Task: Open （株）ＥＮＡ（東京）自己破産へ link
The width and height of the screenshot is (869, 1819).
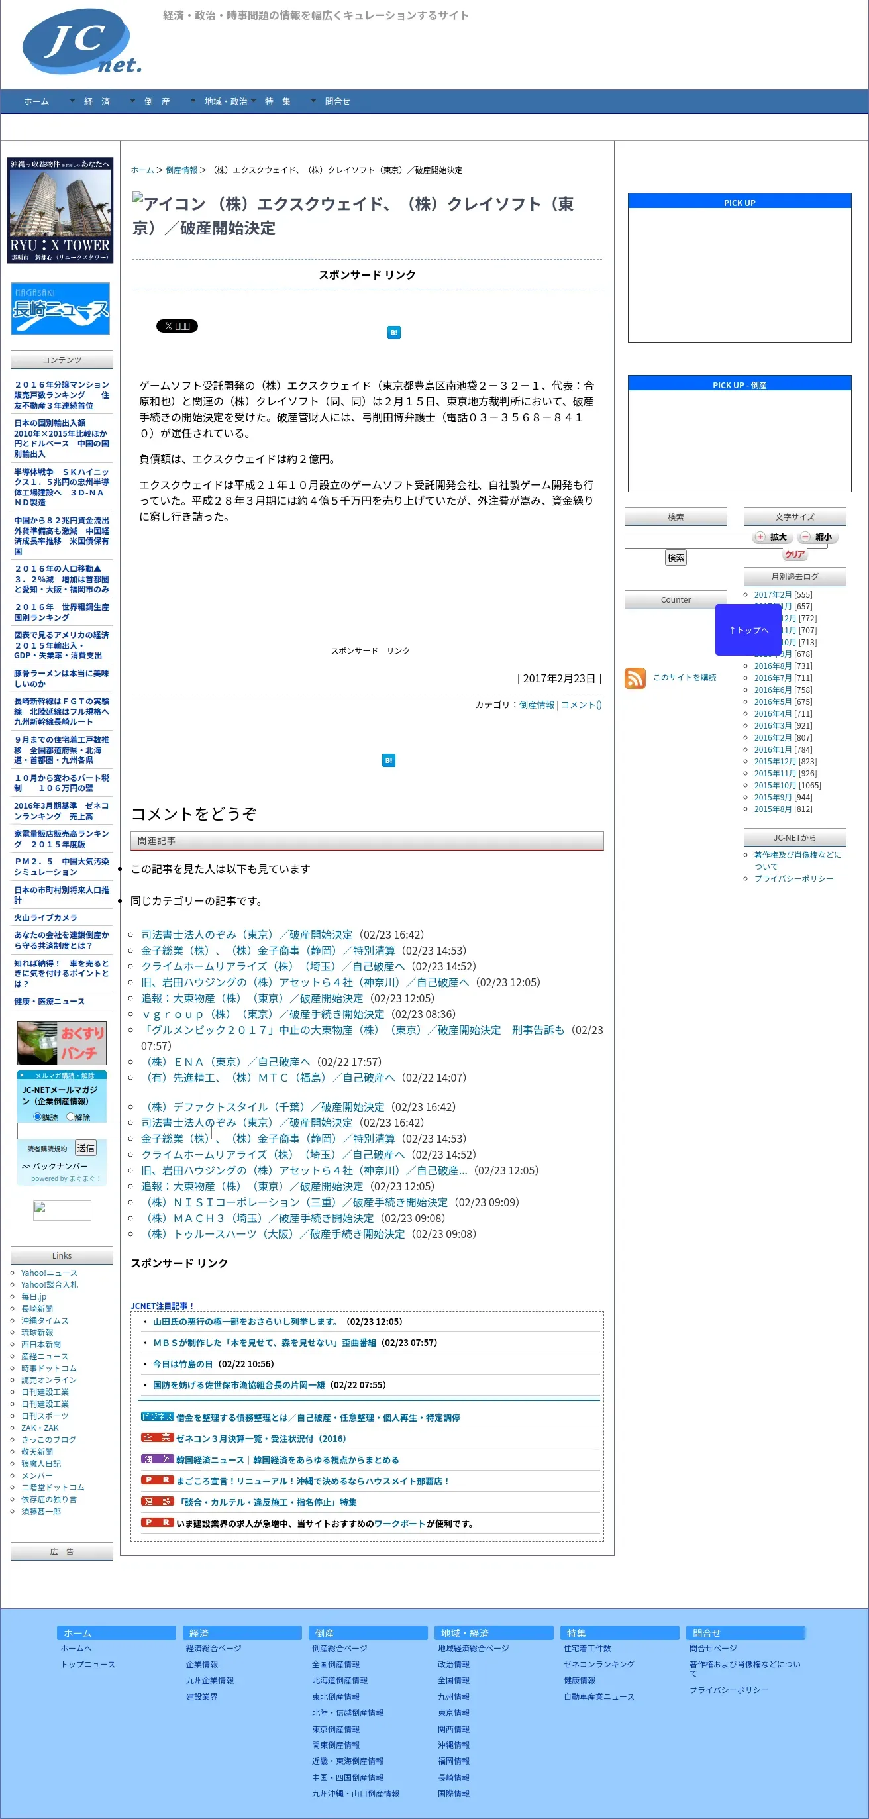Action: pos(225,1062)
